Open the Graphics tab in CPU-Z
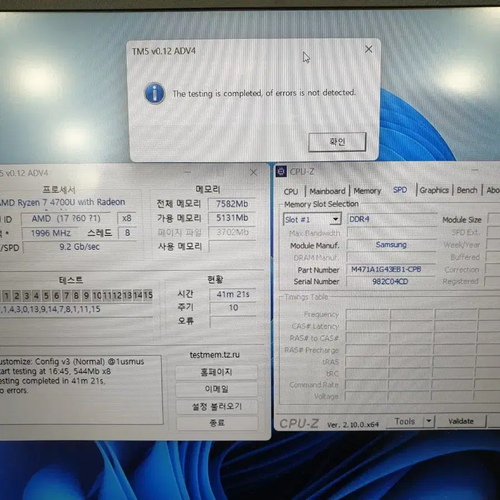 pyautogui.click(x=434, y=190)
